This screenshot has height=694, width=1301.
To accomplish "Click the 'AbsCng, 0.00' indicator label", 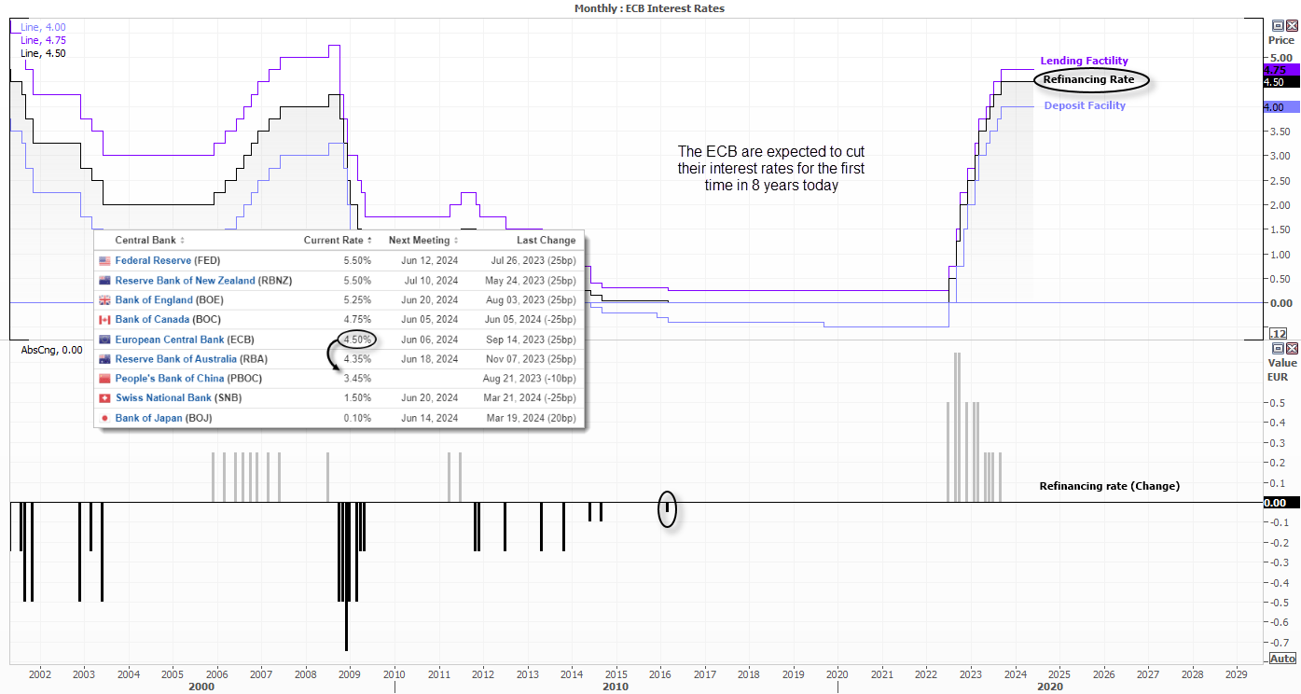I will [x=51, y=351].
